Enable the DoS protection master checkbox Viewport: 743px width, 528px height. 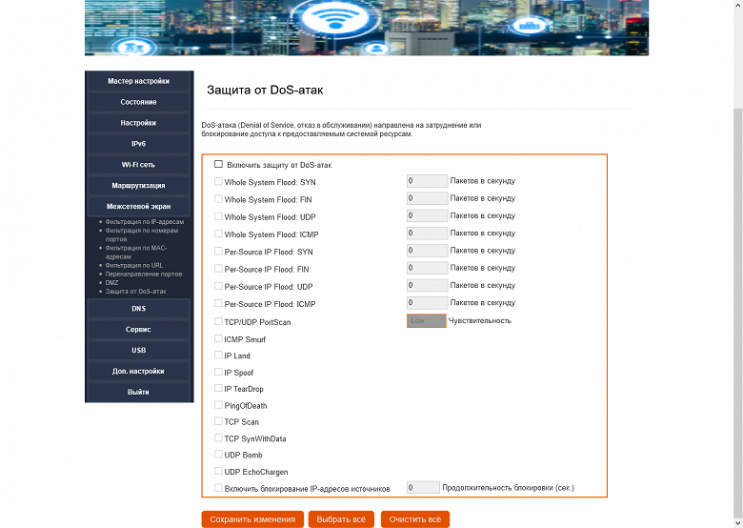click(218, 164)
